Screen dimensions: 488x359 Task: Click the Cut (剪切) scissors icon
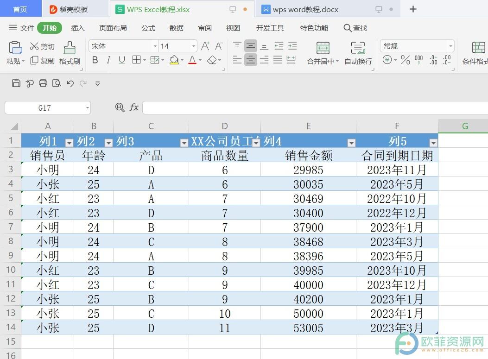34,46
